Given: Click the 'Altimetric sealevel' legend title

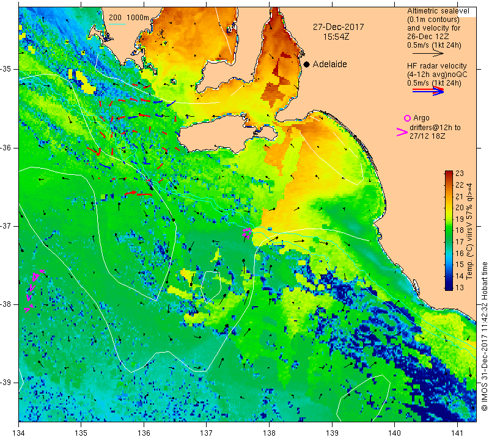Looking at the screenshot, I should 438,11.
